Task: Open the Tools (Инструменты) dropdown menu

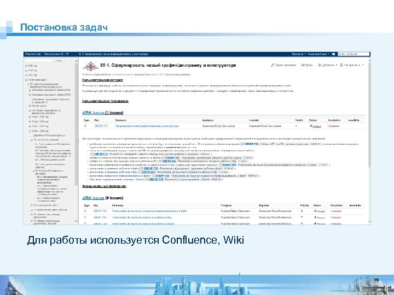Action: pos(352,65)
